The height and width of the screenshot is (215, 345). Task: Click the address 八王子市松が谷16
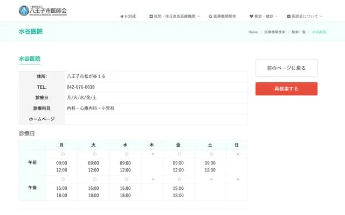click(x=86, y=76)
